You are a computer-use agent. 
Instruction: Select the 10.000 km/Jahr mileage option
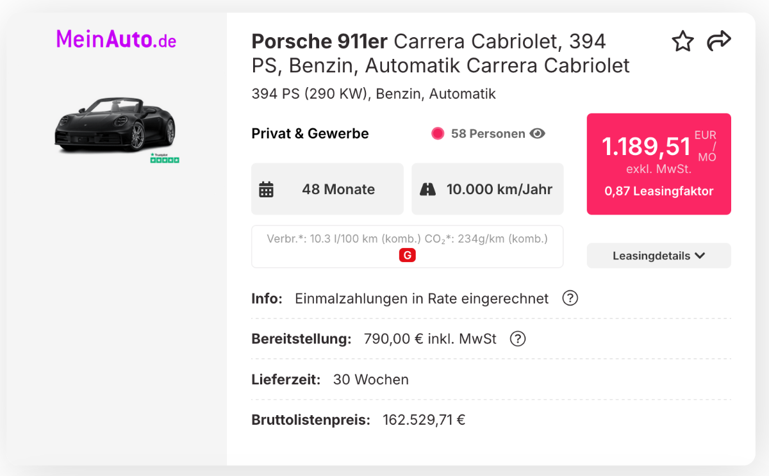pos(488,189)
